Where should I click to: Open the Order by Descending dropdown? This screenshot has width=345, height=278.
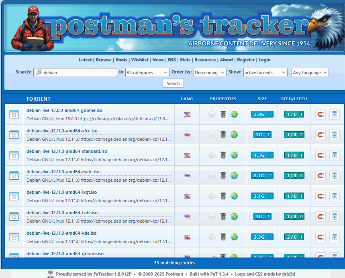210,72
